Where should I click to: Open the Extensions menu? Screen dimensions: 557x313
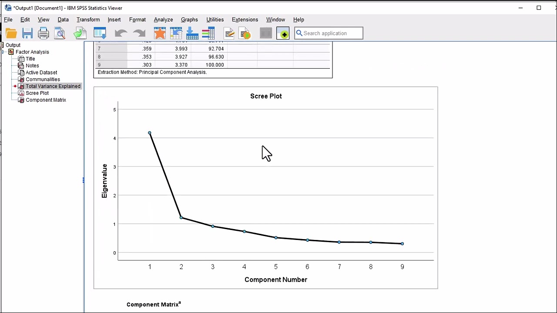click(245, 20)
